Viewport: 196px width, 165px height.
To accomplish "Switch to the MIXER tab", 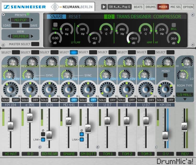I will tap(163, 7).
